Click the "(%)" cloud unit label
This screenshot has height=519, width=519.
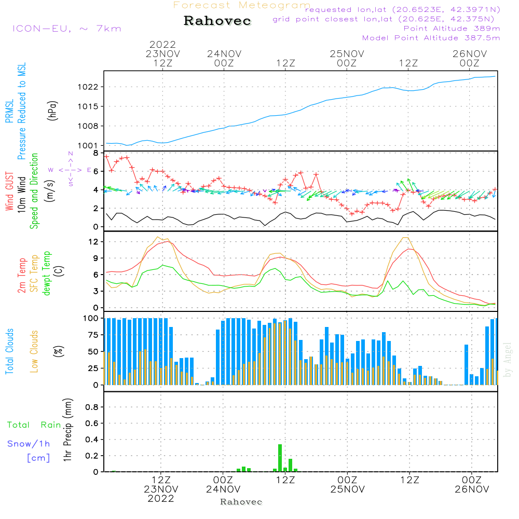click(x=58, y=351)
